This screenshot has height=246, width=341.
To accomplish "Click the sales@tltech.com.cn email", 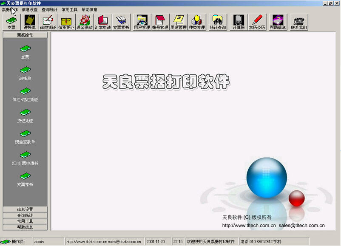I will 301,226.
